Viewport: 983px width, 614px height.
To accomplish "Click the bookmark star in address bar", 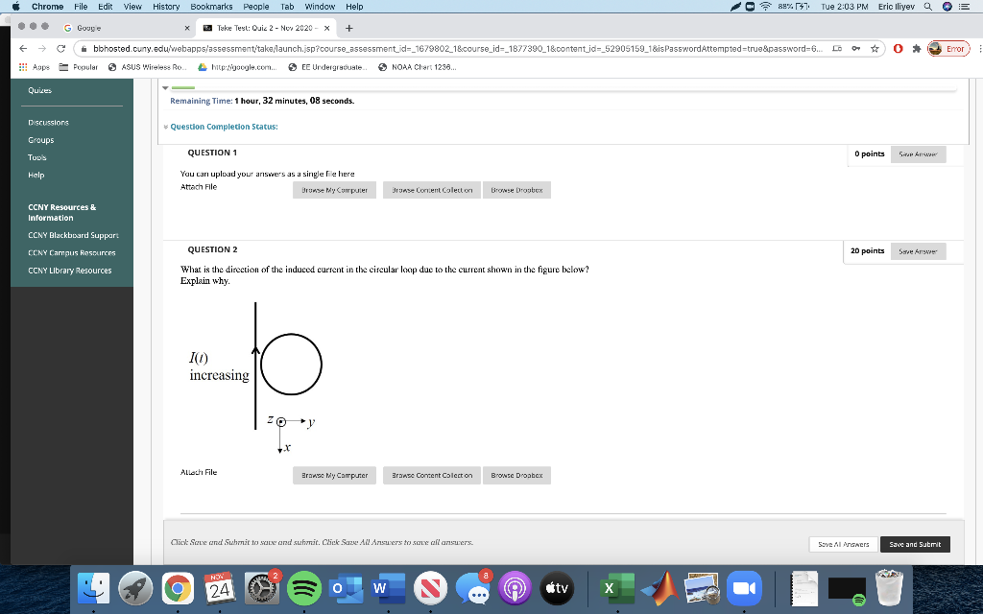I will (874, 48).
